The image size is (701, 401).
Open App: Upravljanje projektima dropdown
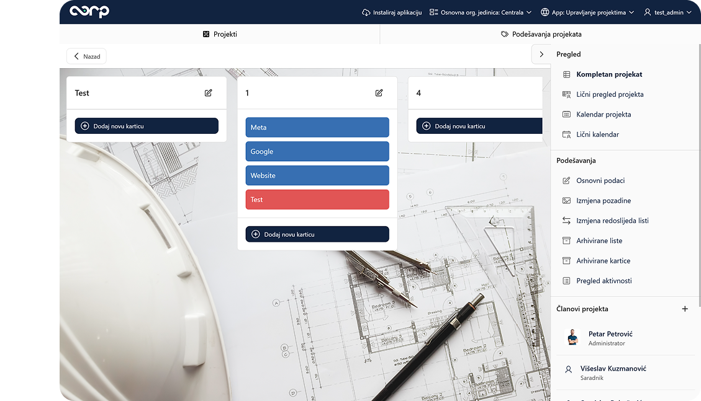pos(587,12)
